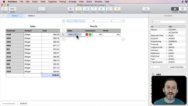Click the back arrow in Functions browser
Screen dimensions: 188x106
click(x=153, y=67)
